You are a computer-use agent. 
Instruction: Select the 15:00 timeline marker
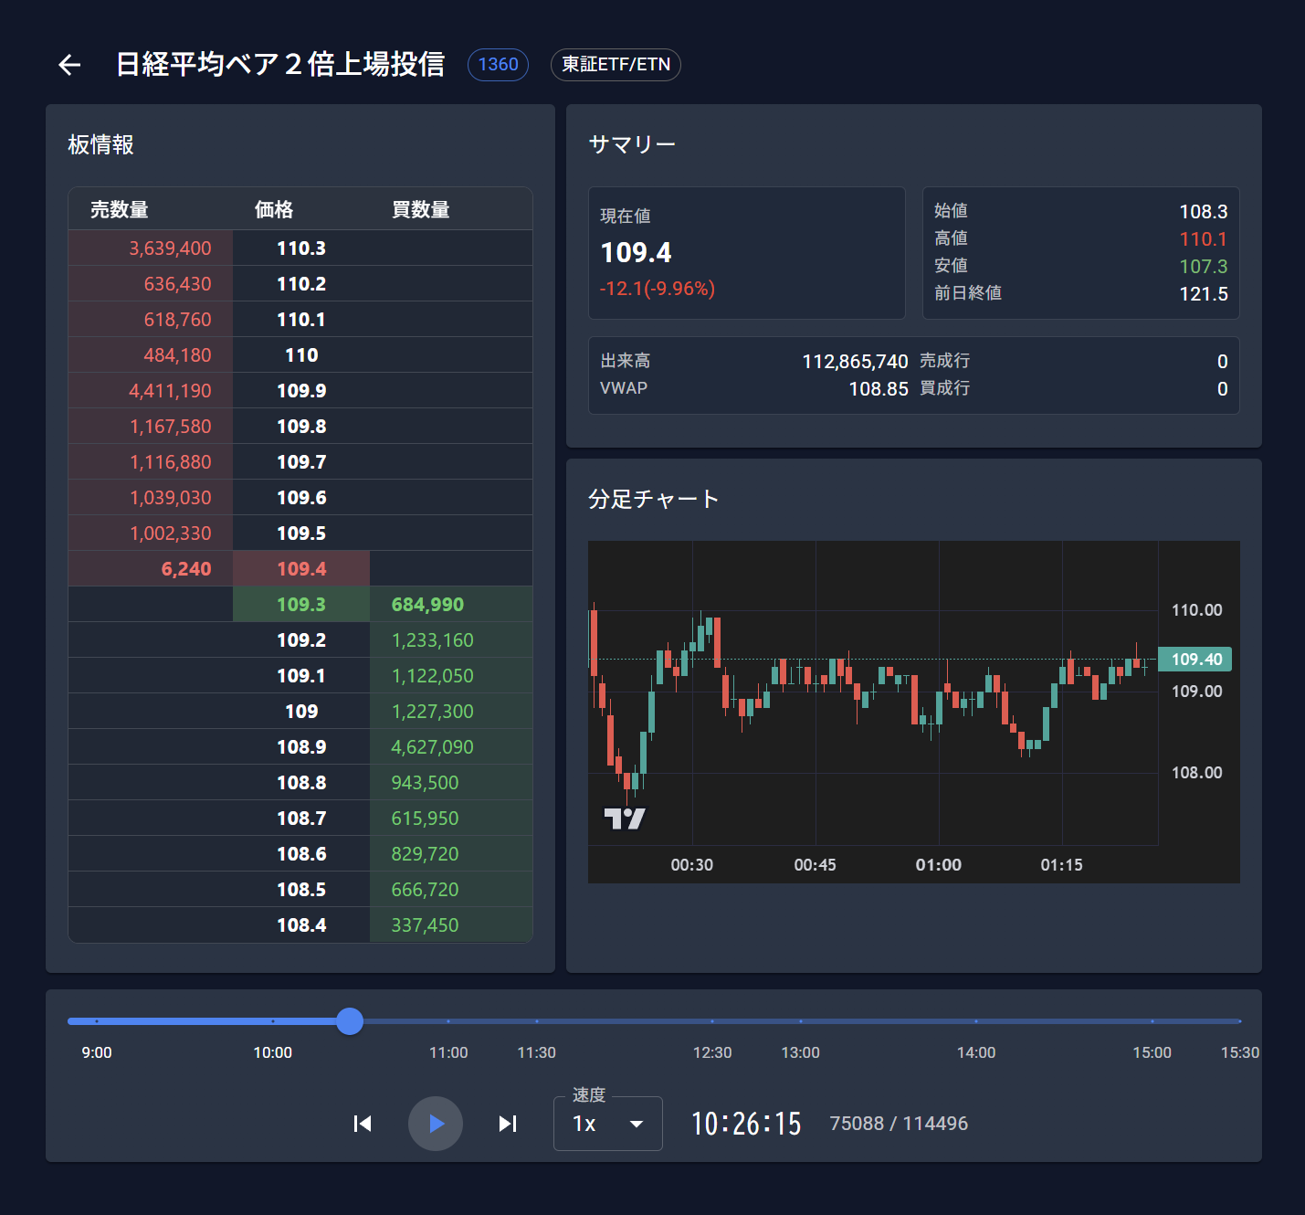(1152, 1021)
